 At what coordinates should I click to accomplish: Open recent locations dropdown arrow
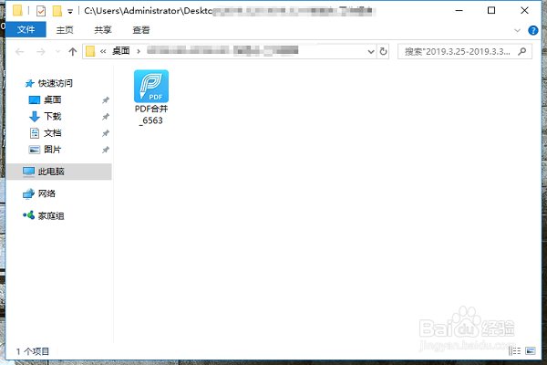point(58,52)
